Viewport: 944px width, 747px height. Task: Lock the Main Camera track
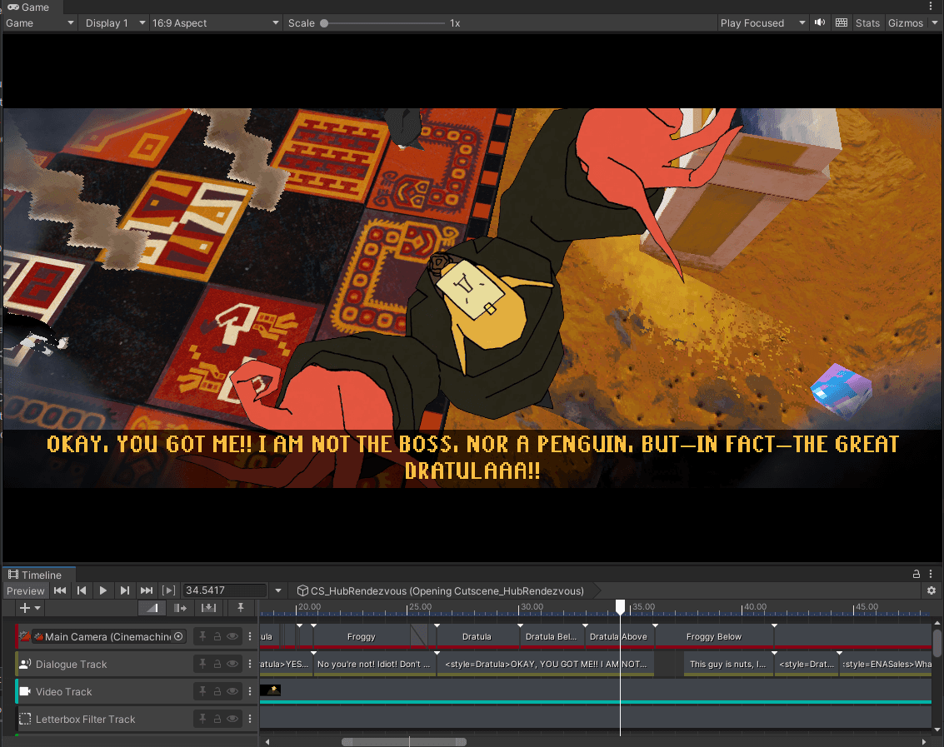[217, 636]
